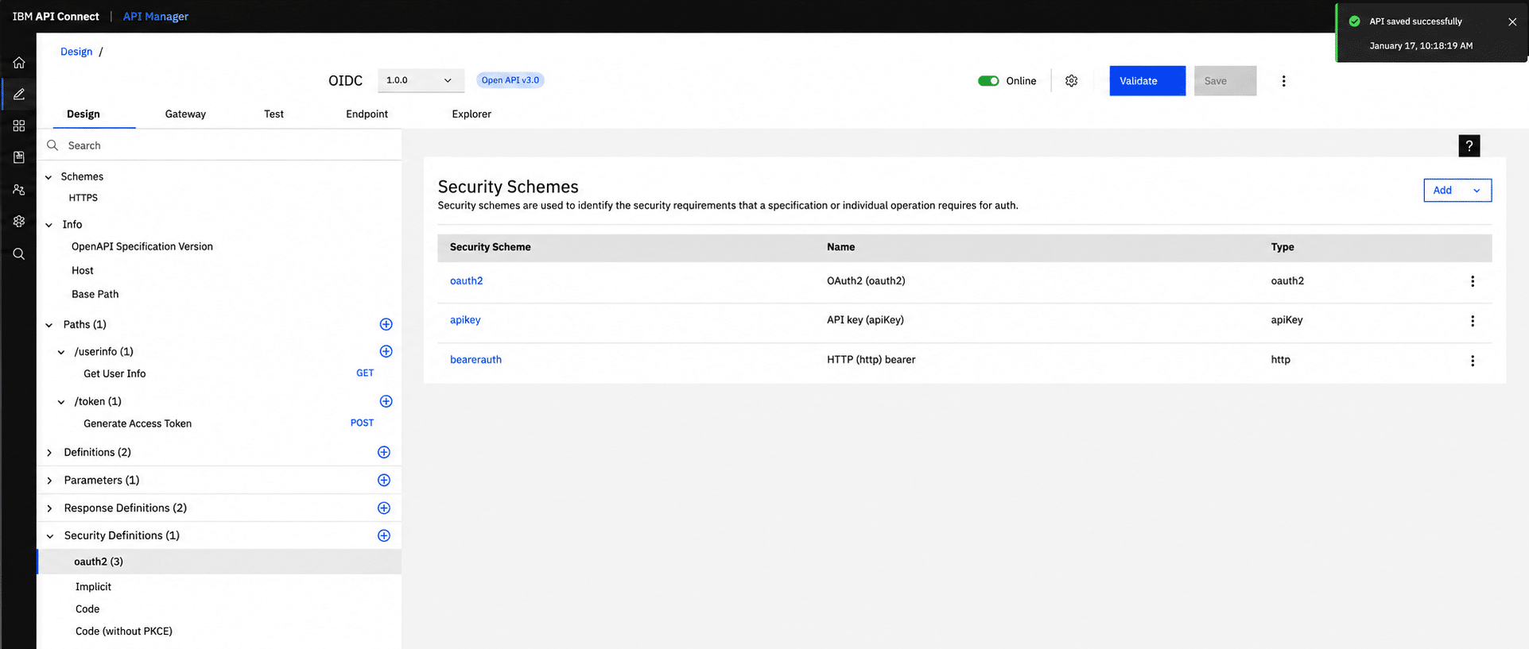Click the Security Scheme column header
The width and height of the screenshot is (1529, 649).
pos(491,247)
